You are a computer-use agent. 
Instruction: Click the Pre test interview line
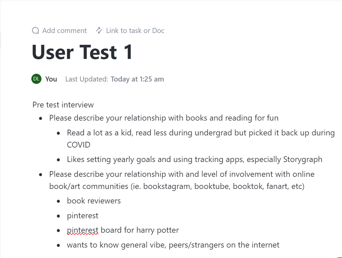click(x=63, y=105)
